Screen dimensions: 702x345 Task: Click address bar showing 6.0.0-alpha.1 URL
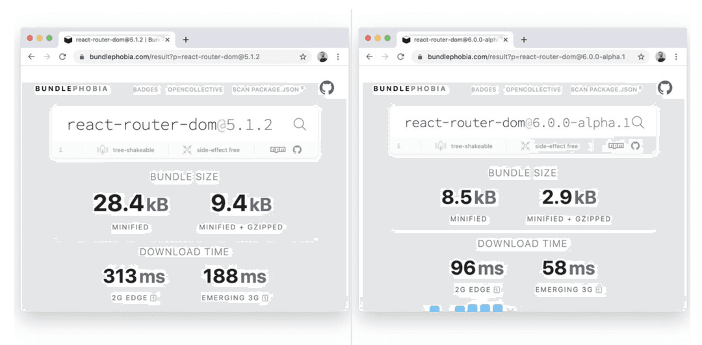click(530, 57)
